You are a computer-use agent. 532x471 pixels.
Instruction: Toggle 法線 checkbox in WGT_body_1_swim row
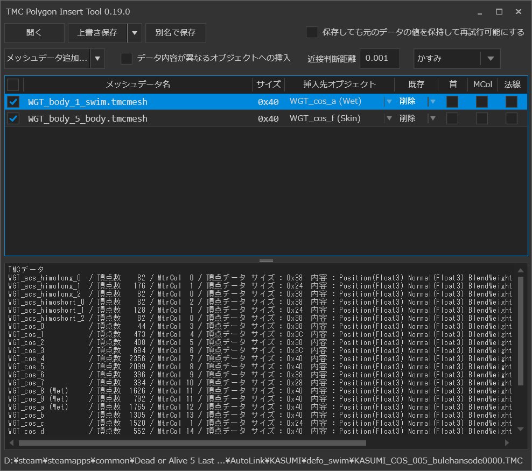[x=512, y=101]
